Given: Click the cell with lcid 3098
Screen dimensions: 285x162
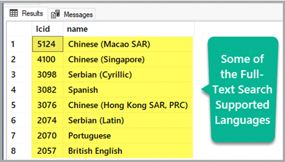Looking at the screenshot, I should tap(48, 75).
